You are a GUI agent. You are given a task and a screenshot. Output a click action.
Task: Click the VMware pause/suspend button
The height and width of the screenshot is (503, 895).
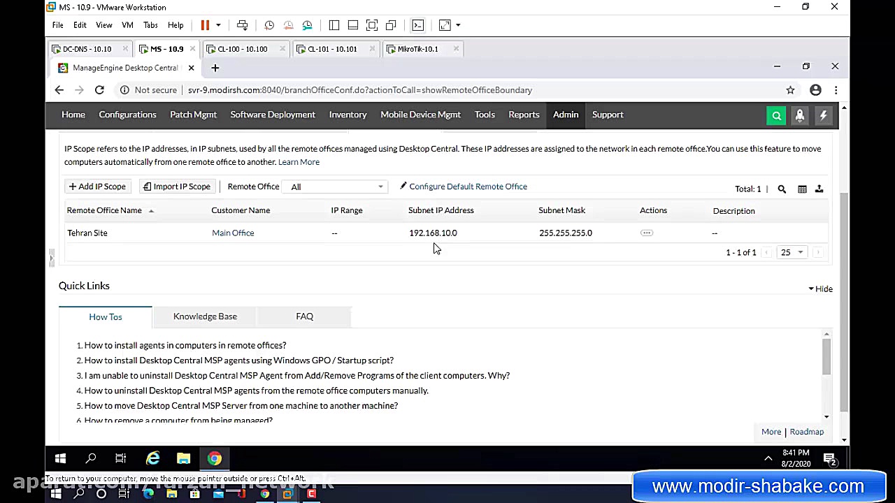(205, 25)
